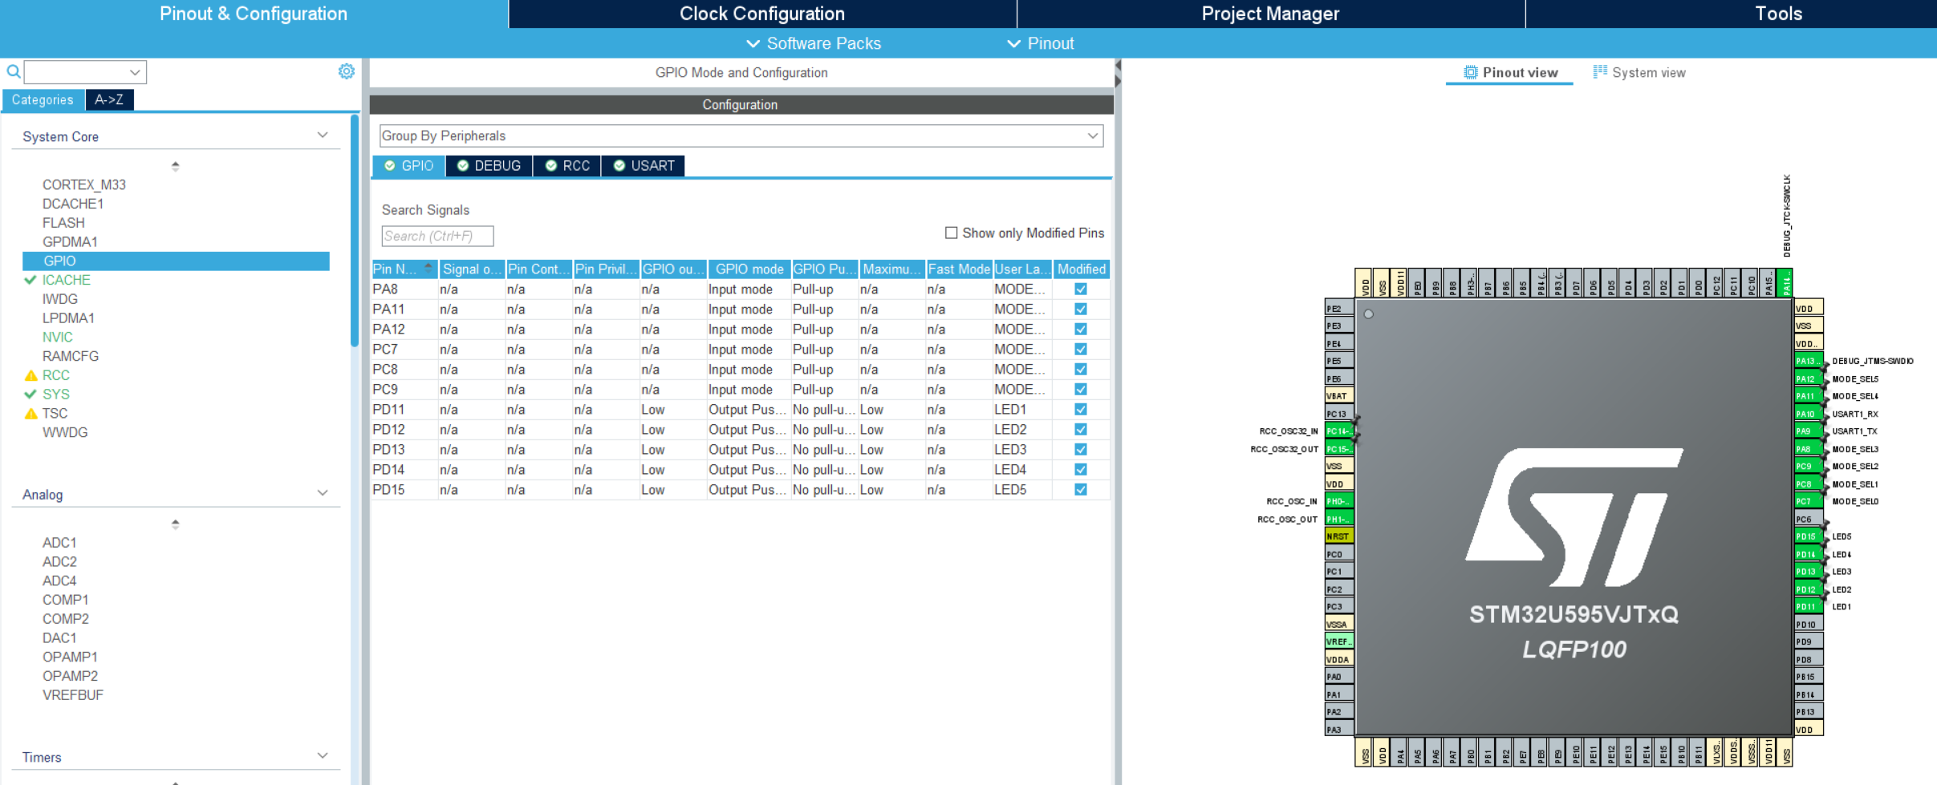The width and height of the screenshot is (1937, 785).
Task: Expand the Software Packs menu
Action: click(813, 43)
